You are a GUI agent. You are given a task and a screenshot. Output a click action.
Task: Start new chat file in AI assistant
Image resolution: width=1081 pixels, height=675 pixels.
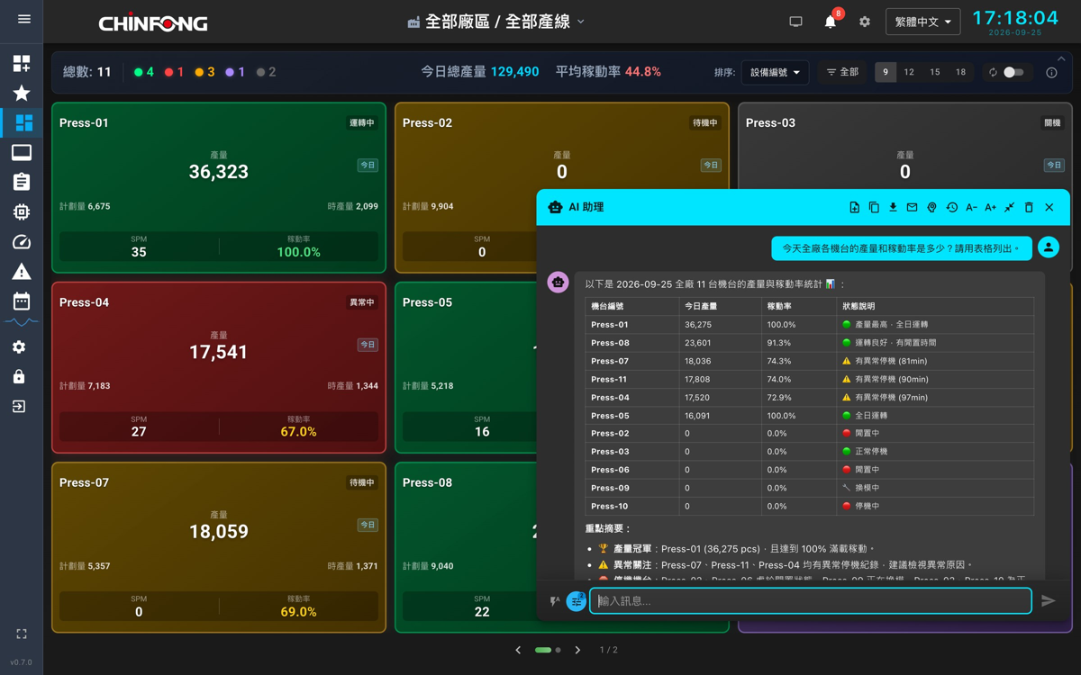click(854, 207)
